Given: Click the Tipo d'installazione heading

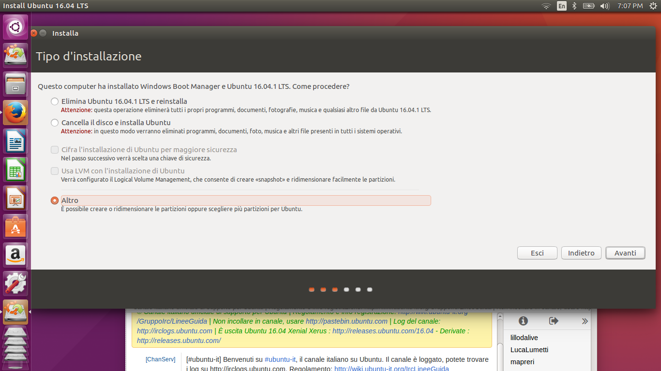Looking at the screenshot, I should [89, 57].
